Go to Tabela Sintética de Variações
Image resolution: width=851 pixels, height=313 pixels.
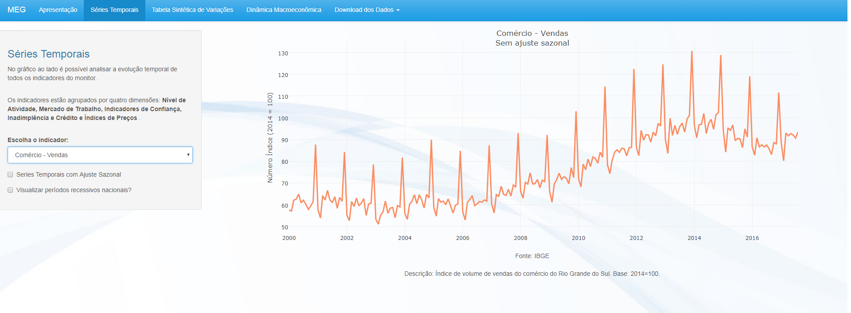(x=192, y=10)
